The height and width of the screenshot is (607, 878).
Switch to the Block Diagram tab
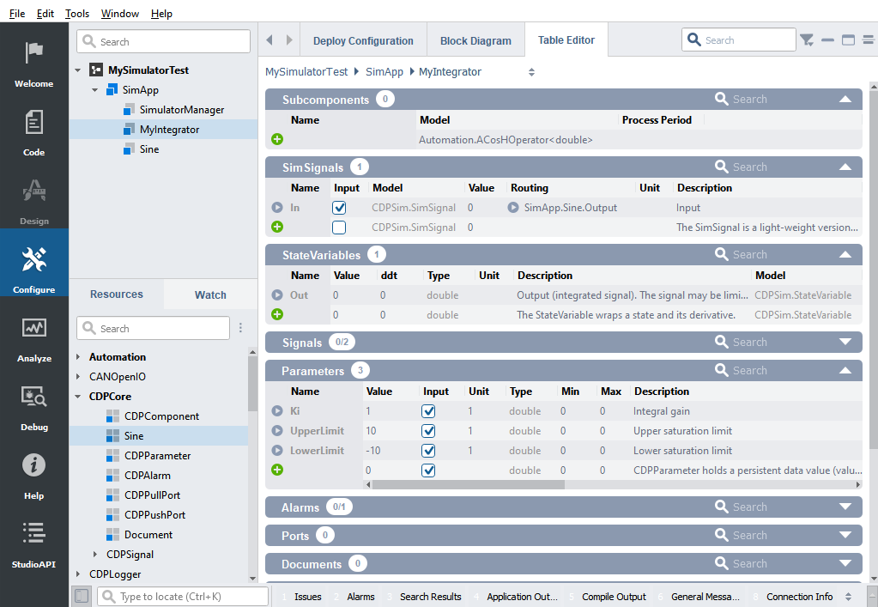point(475,41)
